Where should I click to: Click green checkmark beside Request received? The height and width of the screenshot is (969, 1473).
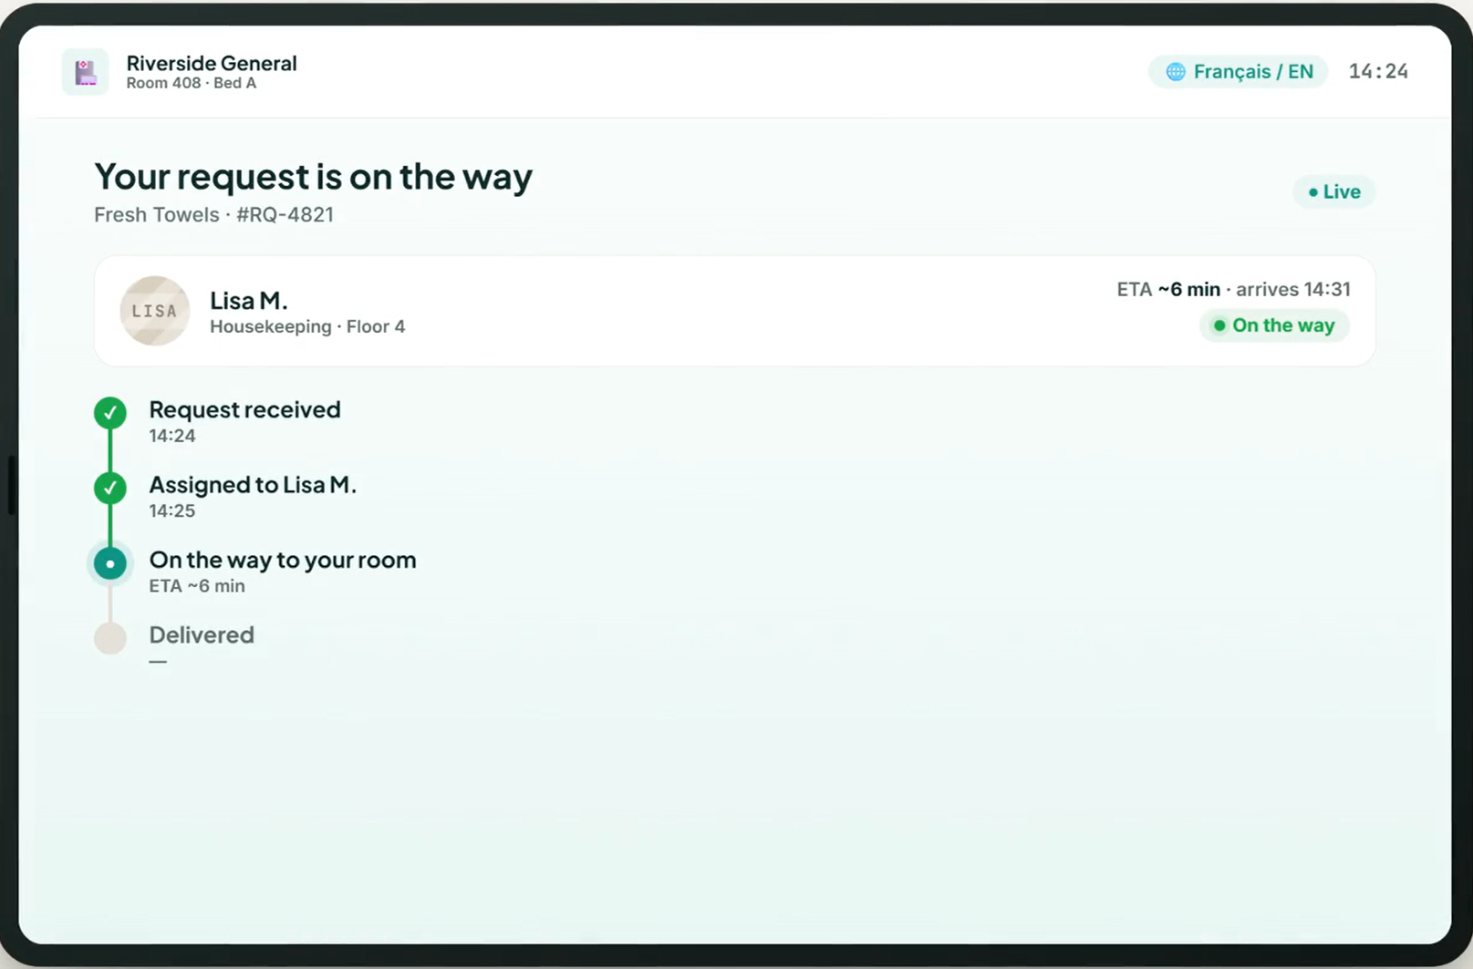[110, 413]
